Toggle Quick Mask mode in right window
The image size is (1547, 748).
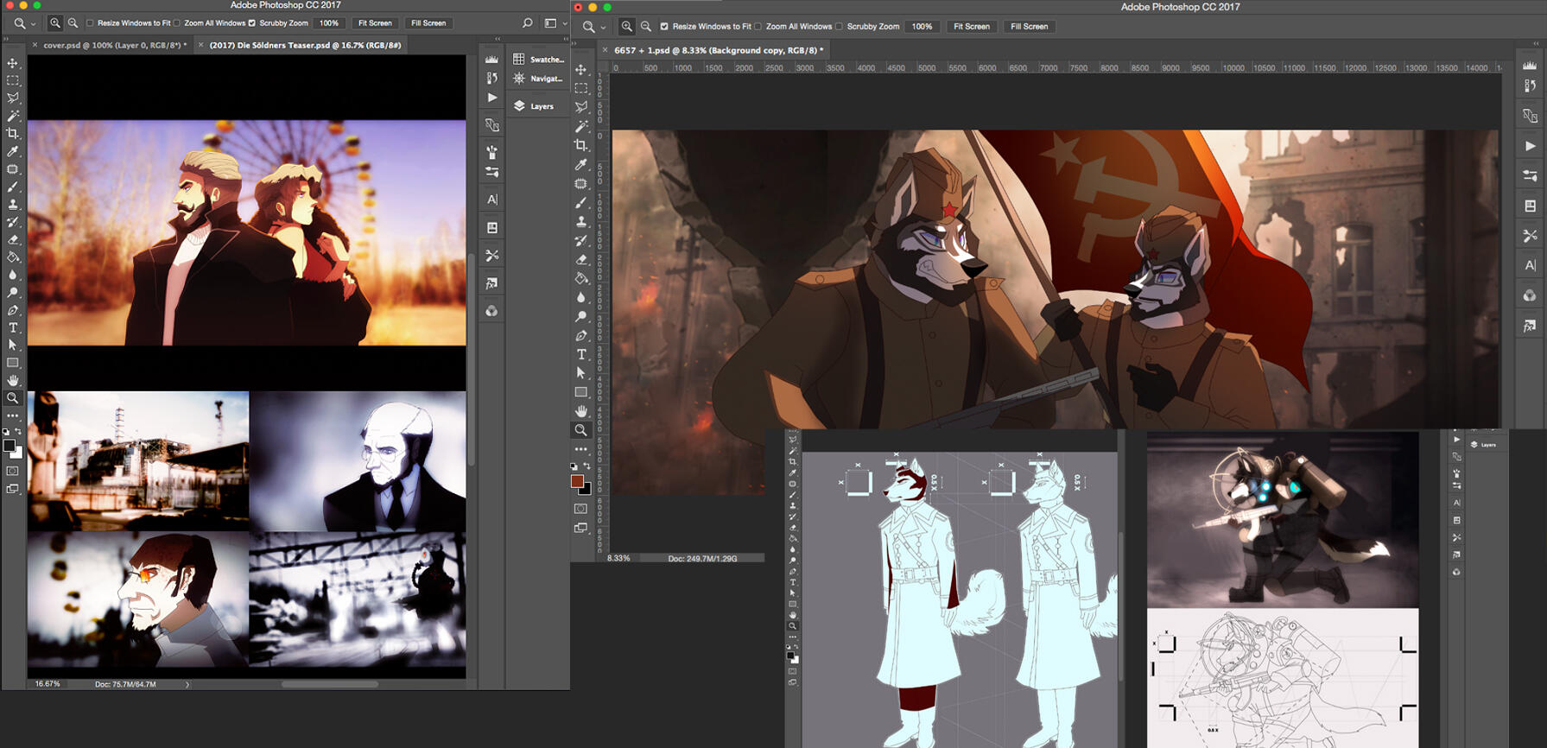(581, 509)
